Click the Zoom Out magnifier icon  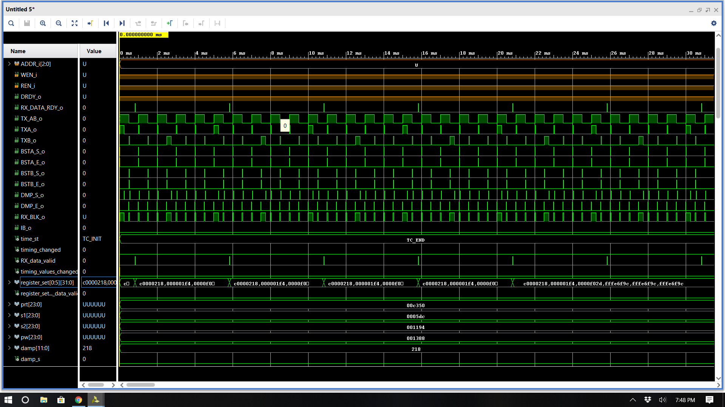tap(59, 23)
